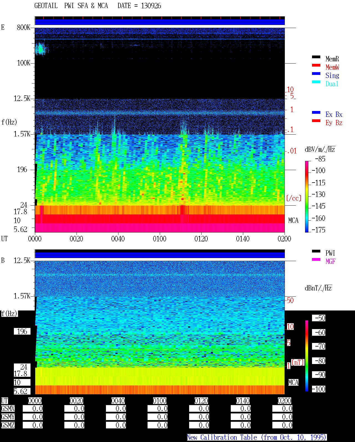This screenshot has height=442, width=355.
Task: Click the 196 frequency label of B panel
Action: click(x=22, y=331)
